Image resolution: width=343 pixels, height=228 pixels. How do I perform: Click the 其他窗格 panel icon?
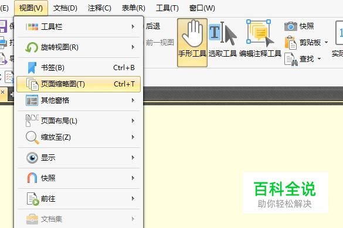pos(32,101)
